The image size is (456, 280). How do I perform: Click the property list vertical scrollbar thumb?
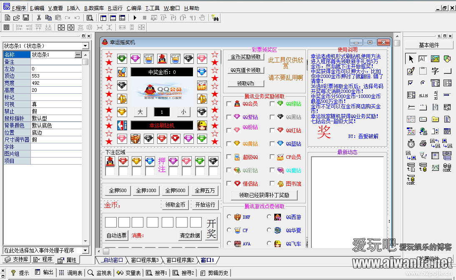85,62
